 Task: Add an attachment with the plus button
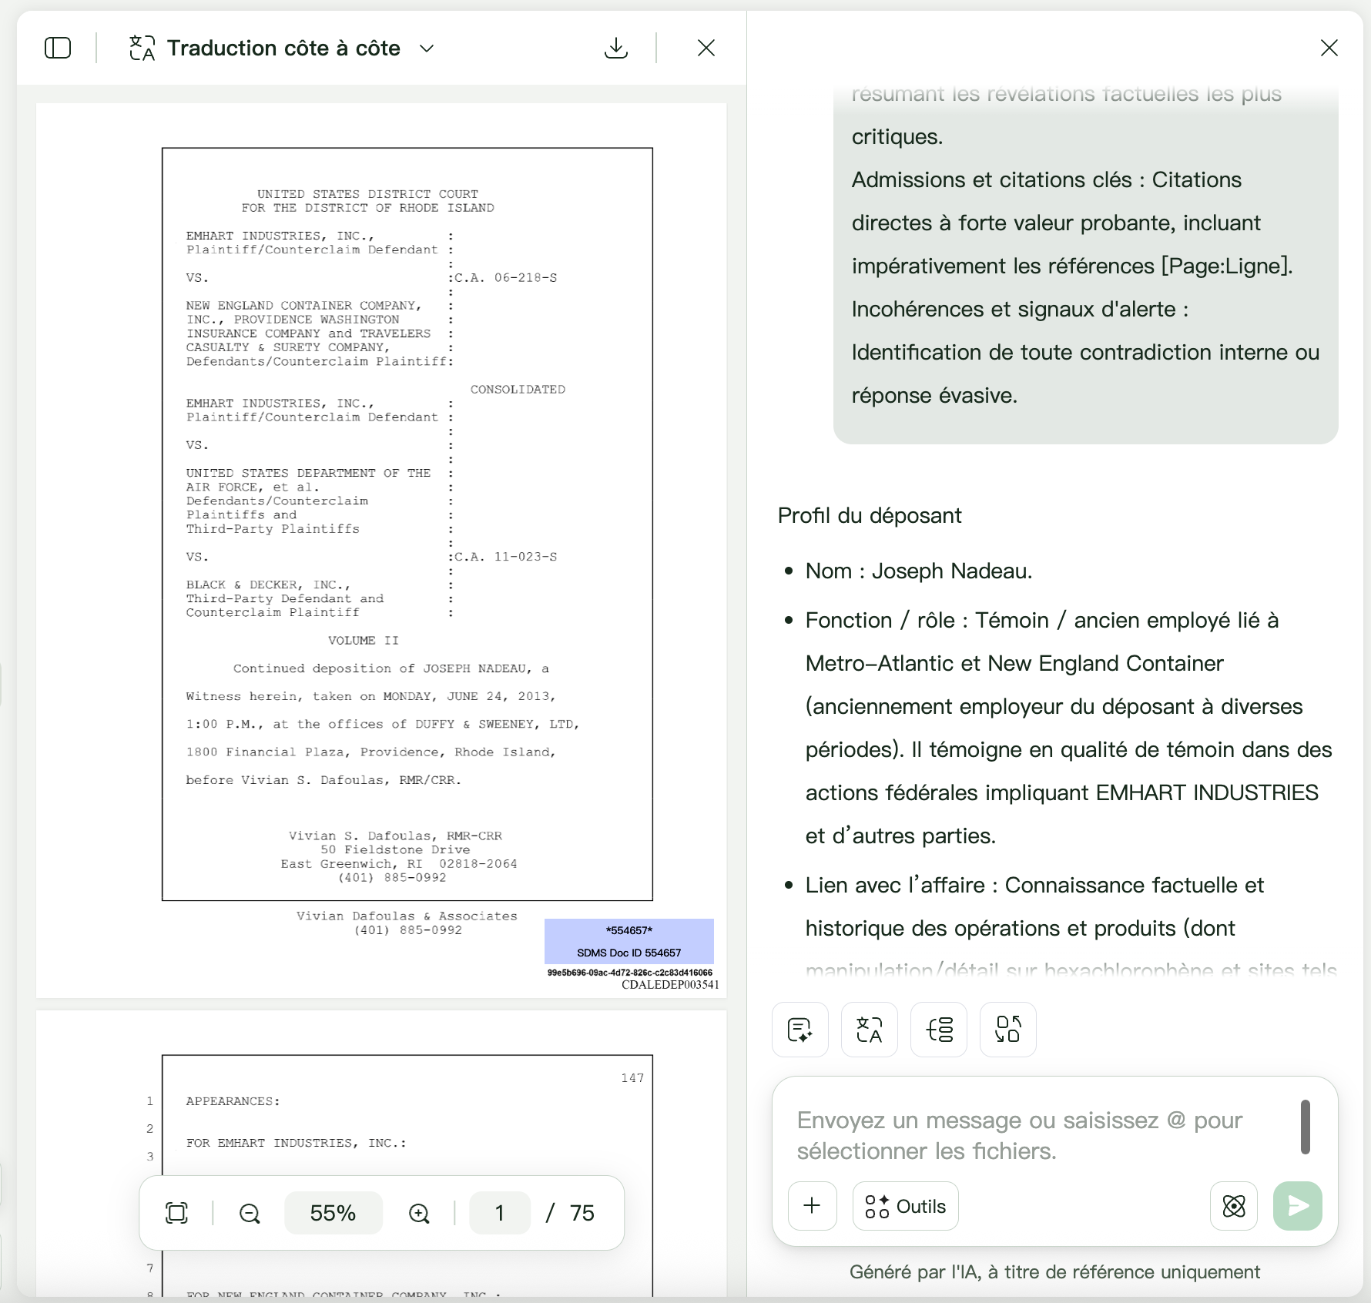coord(813,1206)
